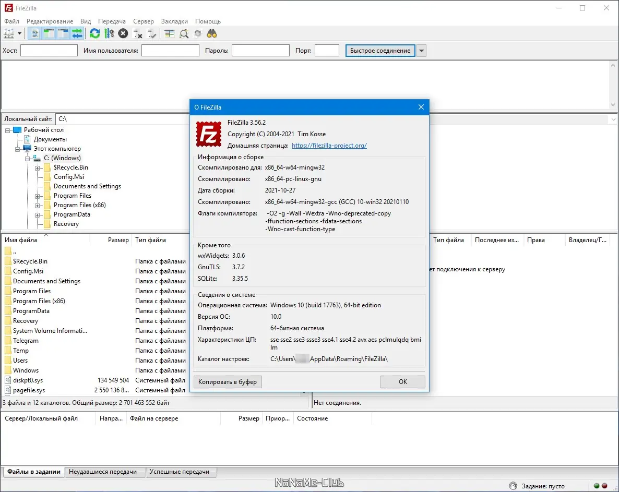Confirm the dialog with OK

403,381
